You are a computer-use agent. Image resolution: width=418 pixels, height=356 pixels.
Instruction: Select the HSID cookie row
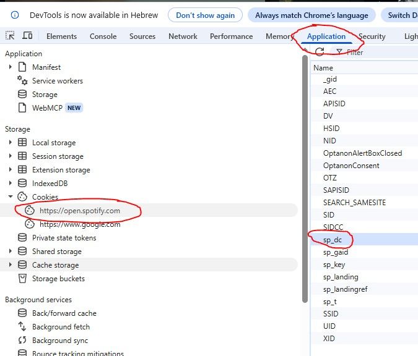364,128
